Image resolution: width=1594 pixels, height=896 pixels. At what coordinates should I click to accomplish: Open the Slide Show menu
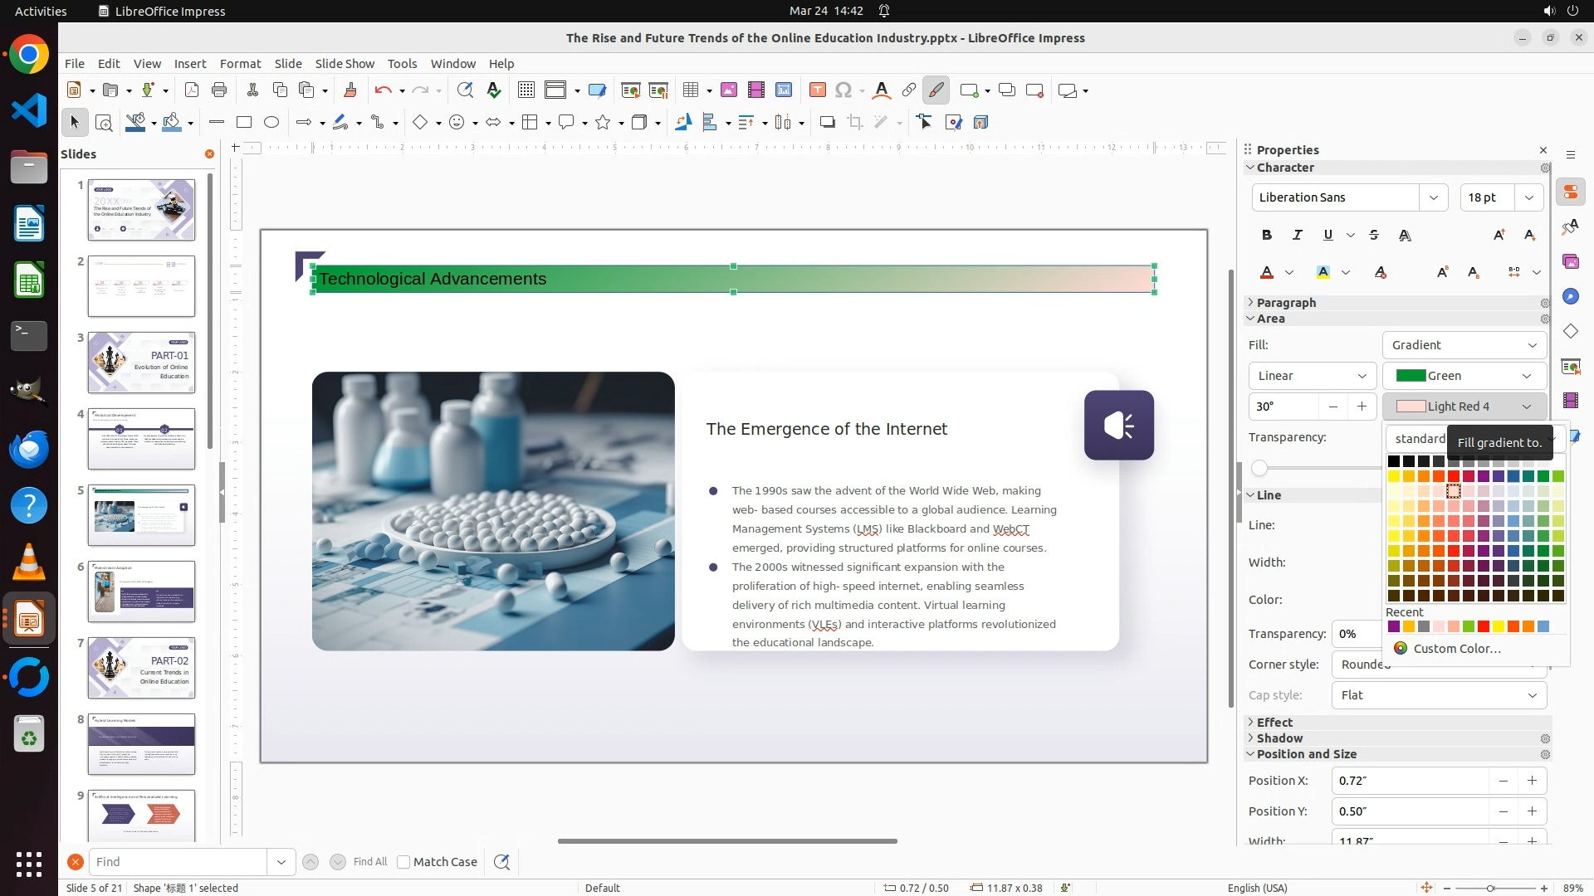[345, 64]
